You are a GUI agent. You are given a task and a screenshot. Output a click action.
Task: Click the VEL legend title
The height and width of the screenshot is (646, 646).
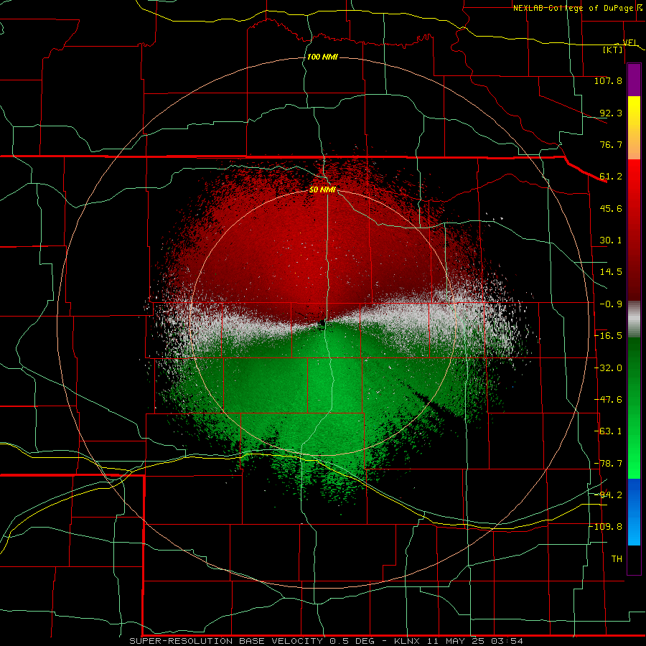(630, 42)
